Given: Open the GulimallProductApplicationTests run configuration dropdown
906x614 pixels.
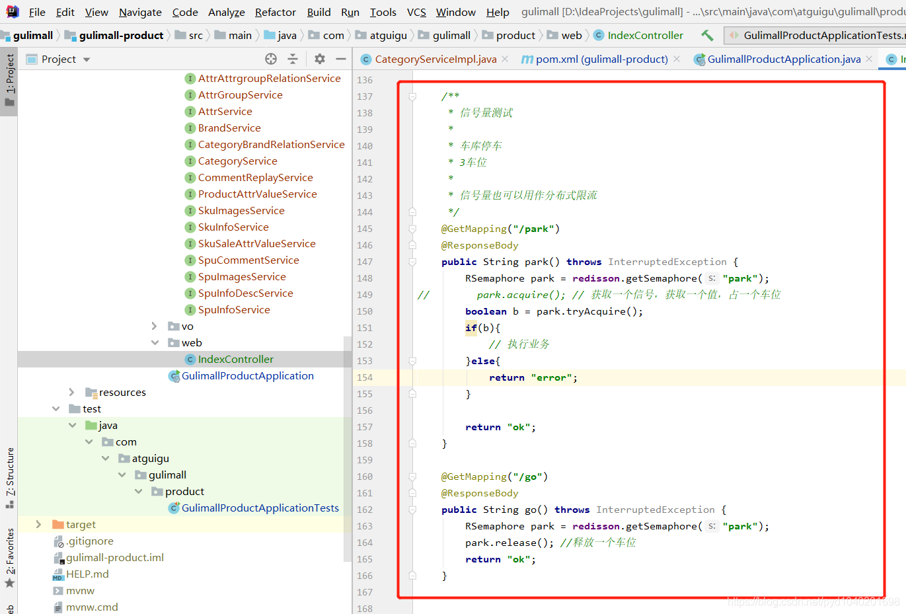Looking at the screenshot, I should [x=815, y=35].
